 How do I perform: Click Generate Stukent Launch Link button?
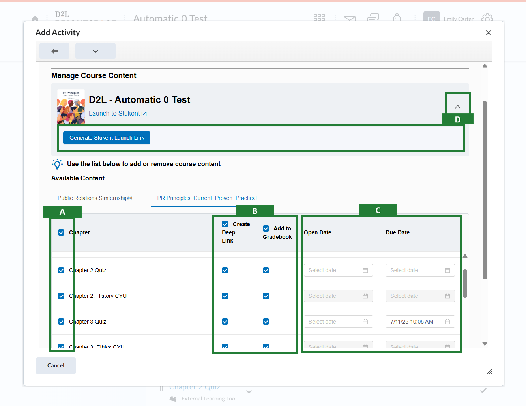pyautogui.click(x=107, y=138)
